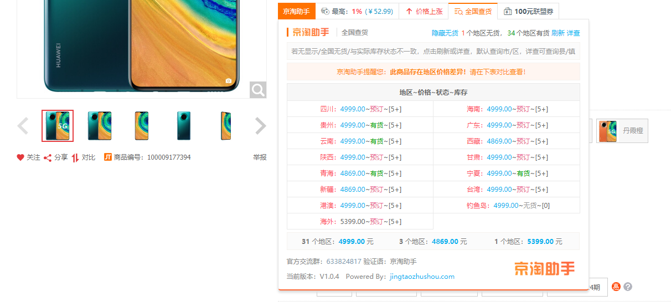Screen dimensions: 671x306
Task: Click the heart 关注 icon
Action: click(20, 157)
